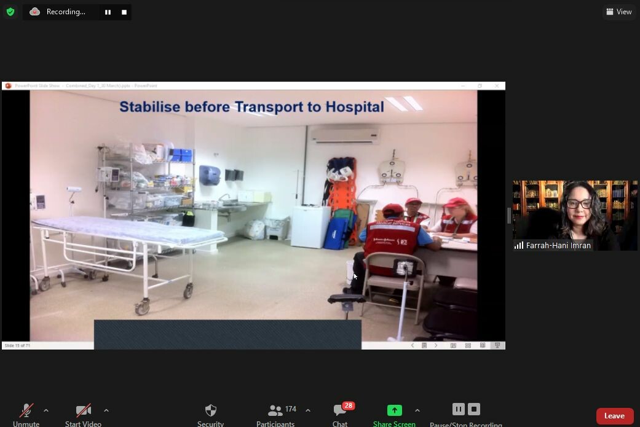The image size is (640, 427).
Task: Stop recording from the bottom toolbar
Action: (x=474, y=409)
